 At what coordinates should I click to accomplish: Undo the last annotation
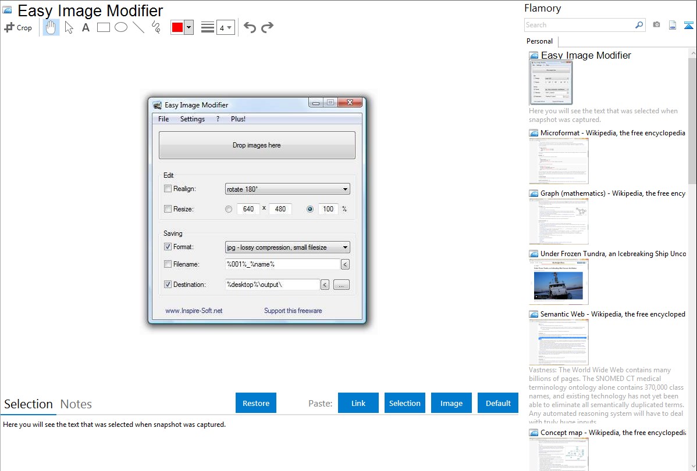coord(250,27)
